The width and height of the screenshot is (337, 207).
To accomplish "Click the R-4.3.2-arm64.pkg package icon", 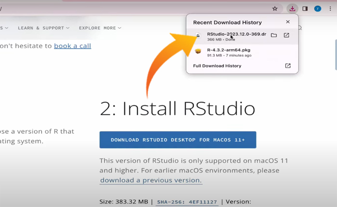I will 198,52.
